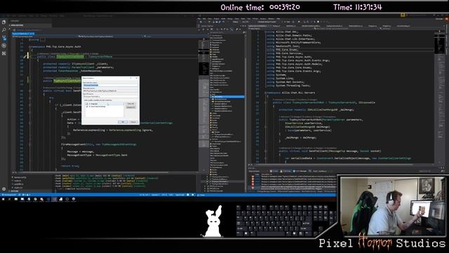Open the Debug configuration dropdown in the Visual Studio toolbar
The image size is (449, 253).
point(236,22)
